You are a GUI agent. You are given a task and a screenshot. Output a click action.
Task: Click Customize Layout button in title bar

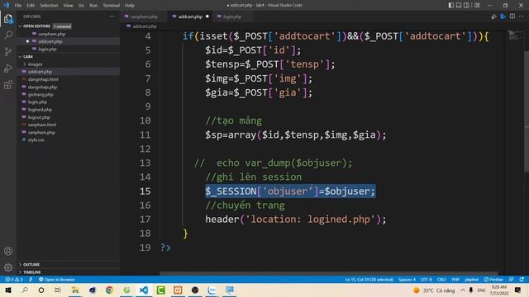pos(477,5)
